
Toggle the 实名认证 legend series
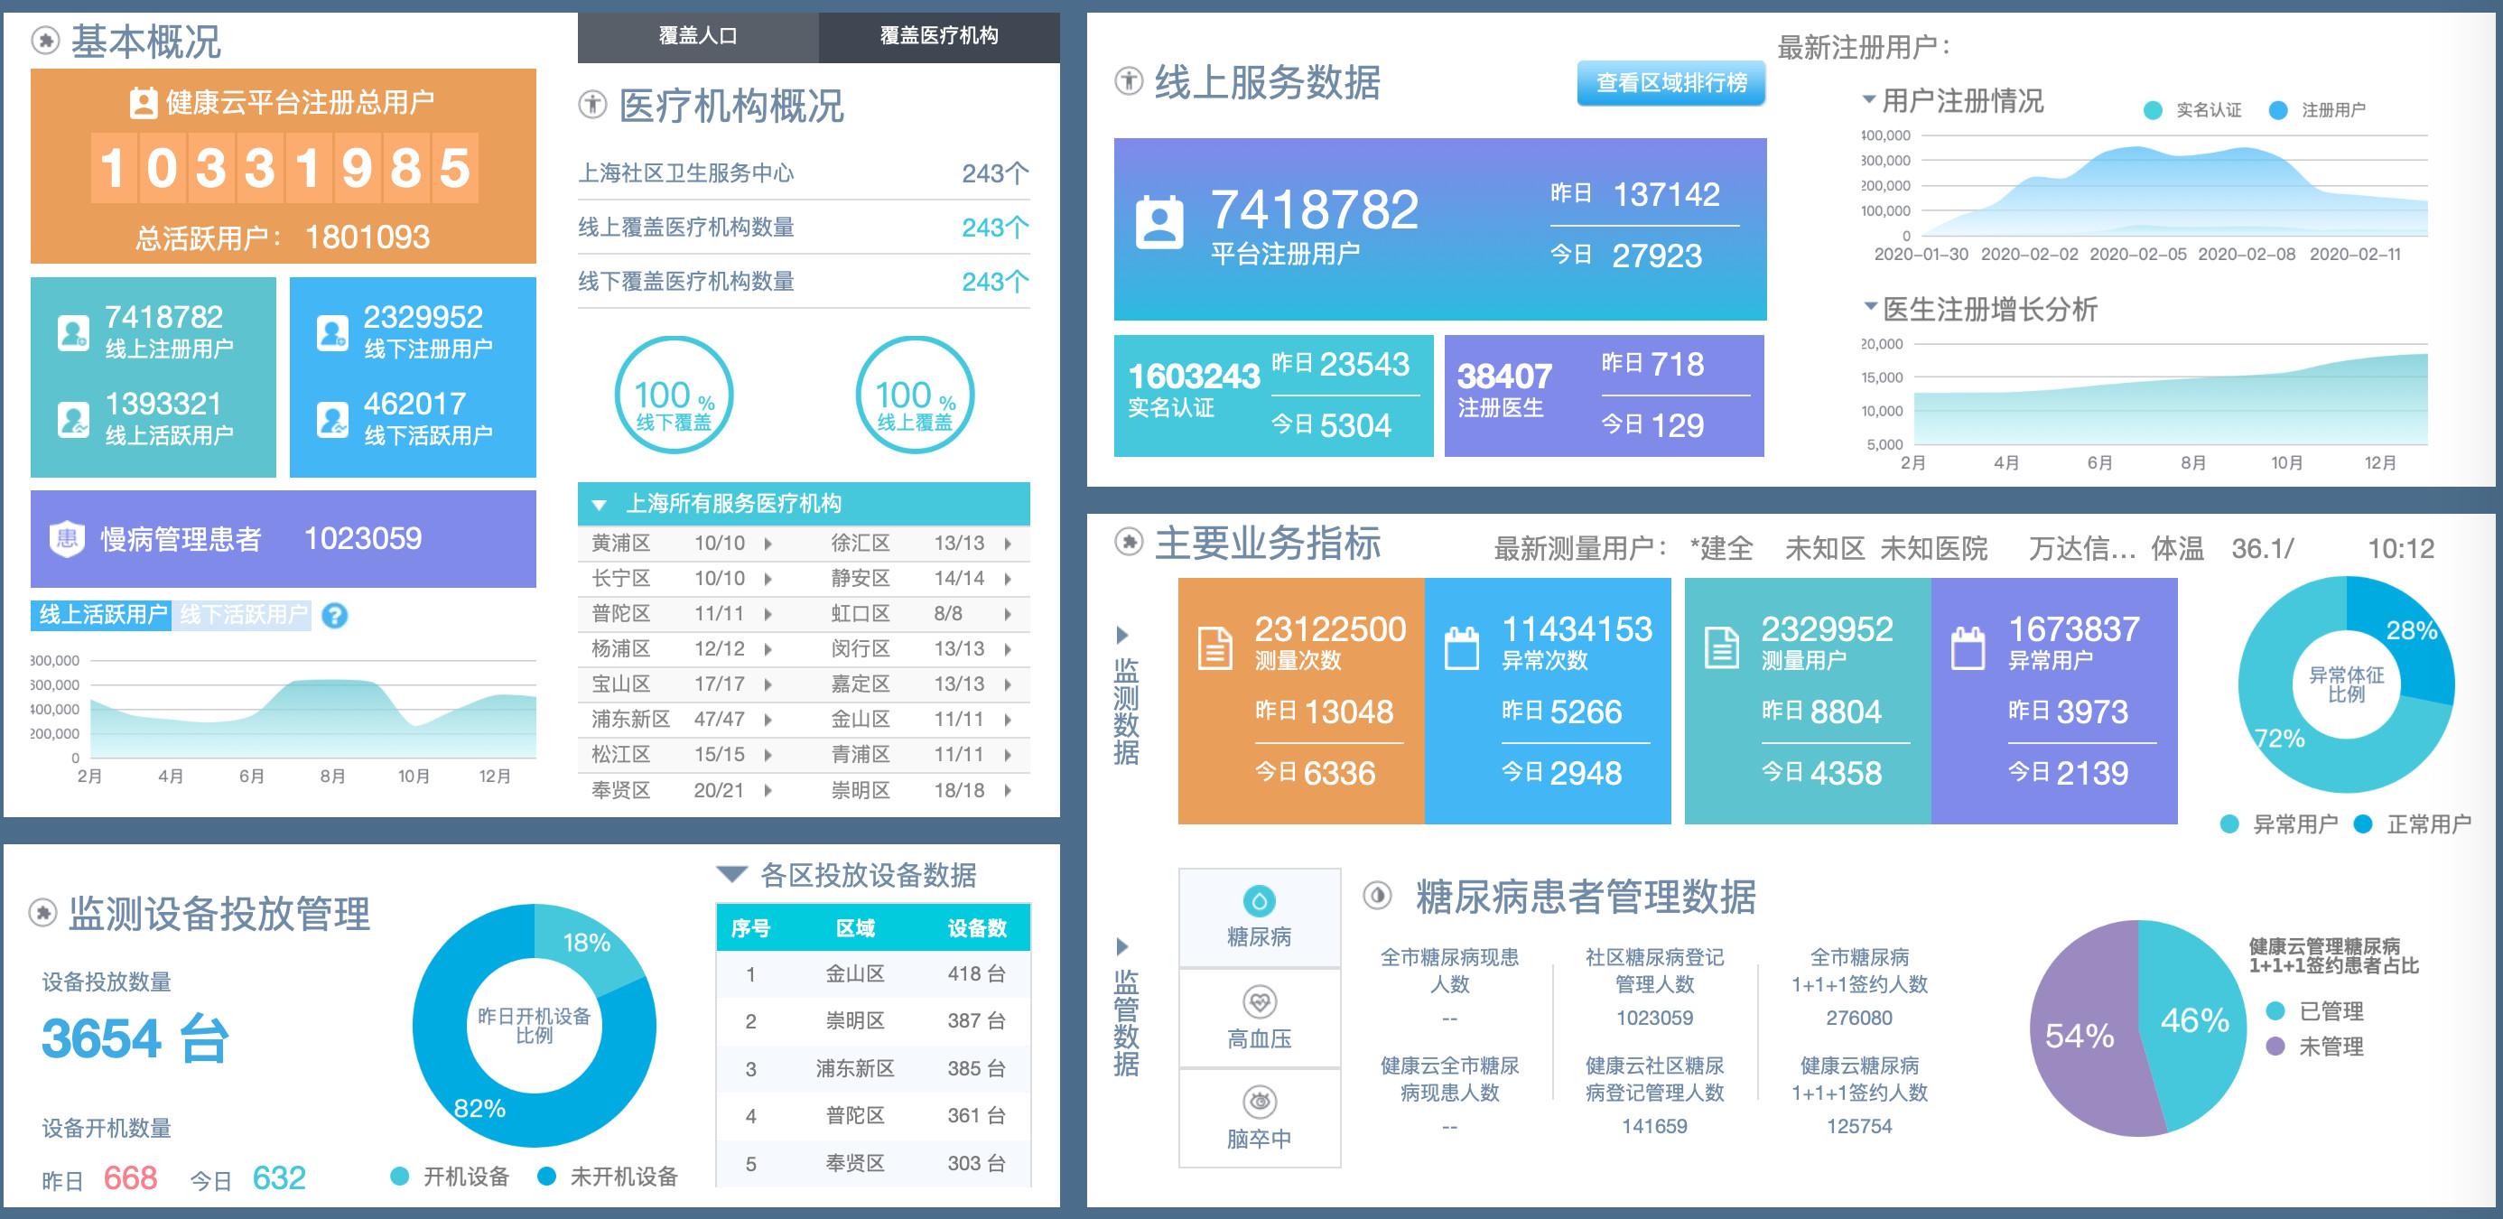(2192, 110)
